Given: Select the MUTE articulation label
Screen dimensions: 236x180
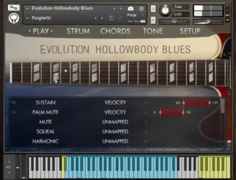Looking at the screenshot, I should 46,122.
